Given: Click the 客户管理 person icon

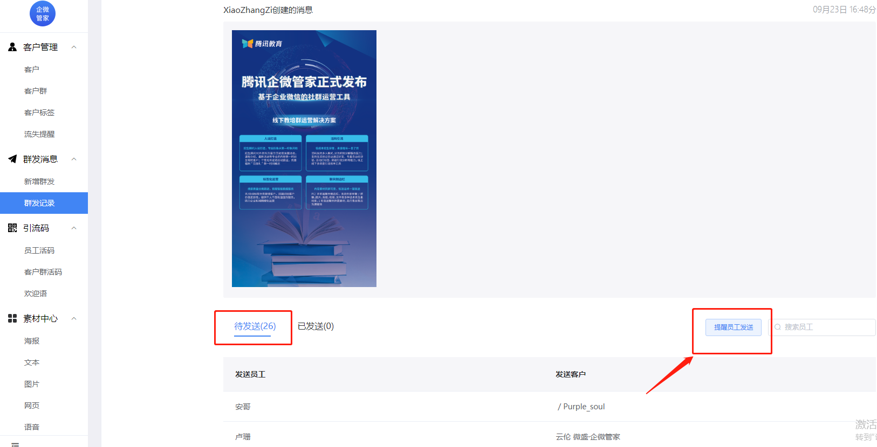Looking at the screenshot, I should (12, 47).
